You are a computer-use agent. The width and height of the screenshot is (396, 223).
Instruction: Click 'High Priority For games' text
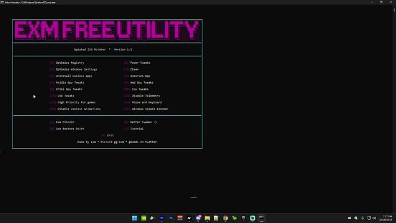tap(77, 102)
